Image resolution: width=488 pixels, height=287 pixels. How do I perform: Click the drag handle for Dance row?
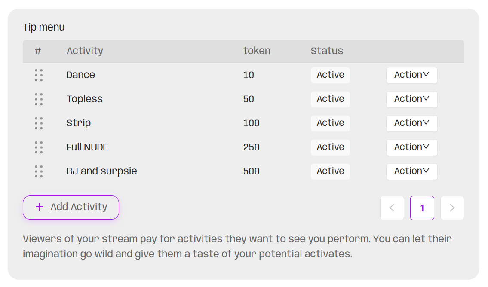point(39,75)
